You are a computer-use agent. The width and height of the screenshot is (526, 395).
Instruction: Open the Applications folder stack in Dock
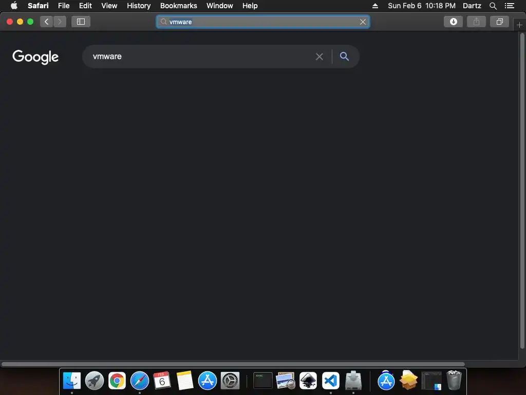tap(386, 381)
